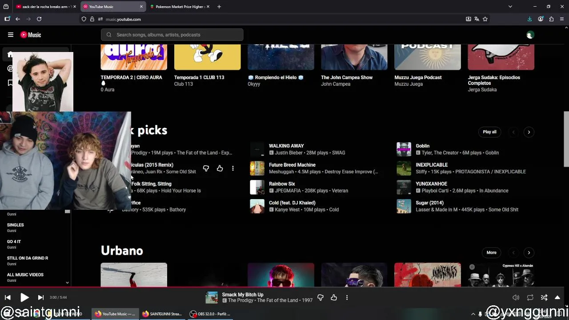Click the YouTube Music logo
Image resolution: width=569 pixels, height=320 pixels.
[x=31, y=35]
